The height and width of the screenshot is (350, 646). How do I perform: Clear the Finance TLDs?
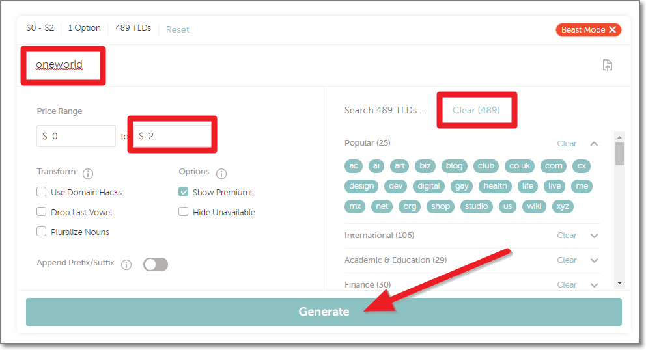[567, 285]
